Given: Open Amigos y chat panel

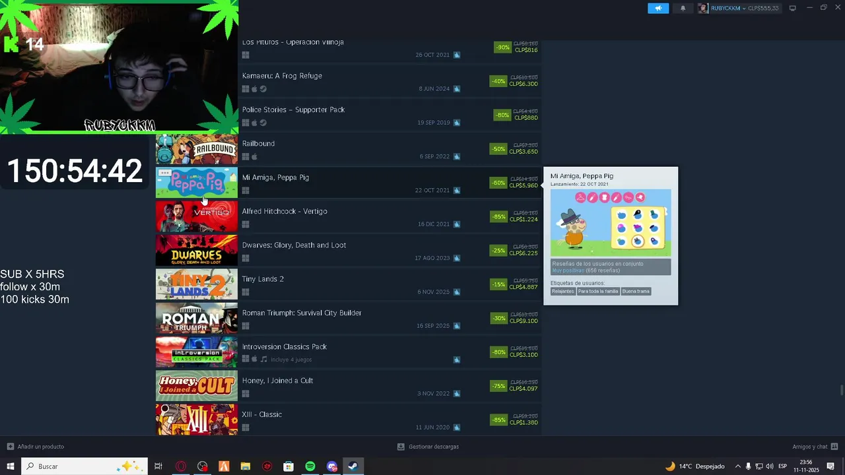Looking at the screenshot, I should (x=815, y=447).
